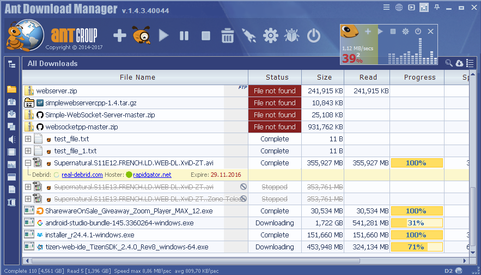The image size is (481, 275).
Task: Click the 31% android-studio progress bar
Action: point(417,223)
